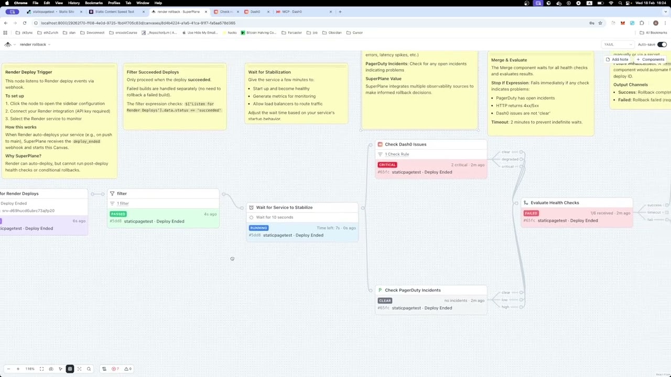
Task: Select the filter node title
Action: (122, 194)
